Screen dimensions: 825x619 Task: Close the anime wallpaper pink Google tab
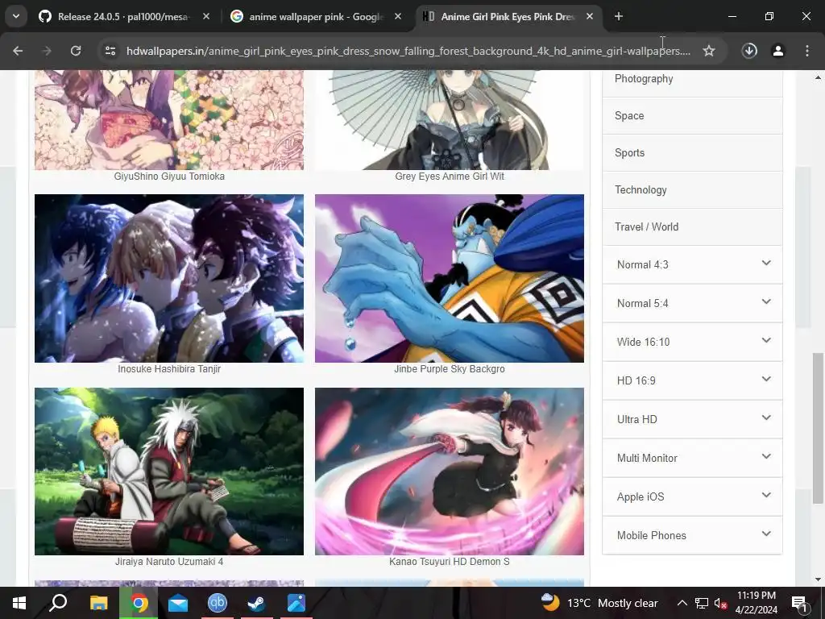pyautogui.click(x=398, y=17)
